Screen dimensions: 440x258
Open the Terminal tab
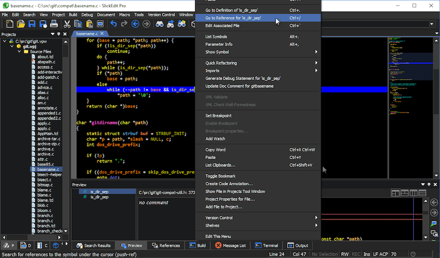(266, 245)
